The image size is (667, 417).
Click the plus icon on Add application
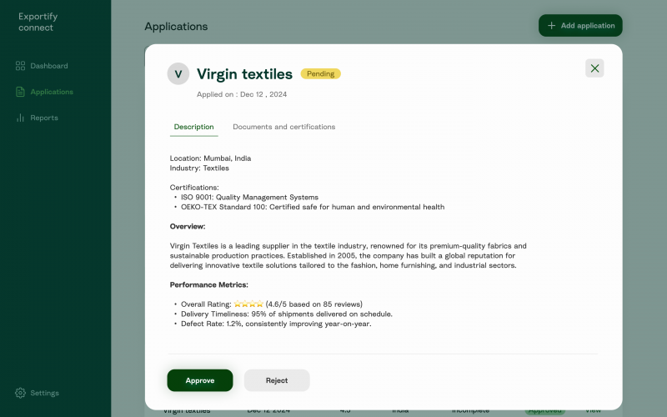click(x=551, y=26)
